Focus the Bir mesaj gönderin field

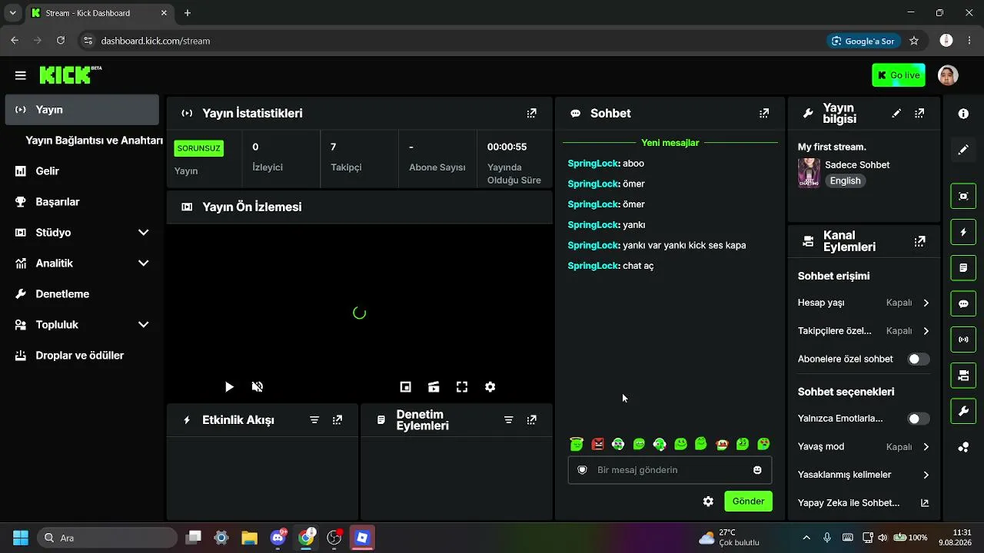[x=670, y=470]
